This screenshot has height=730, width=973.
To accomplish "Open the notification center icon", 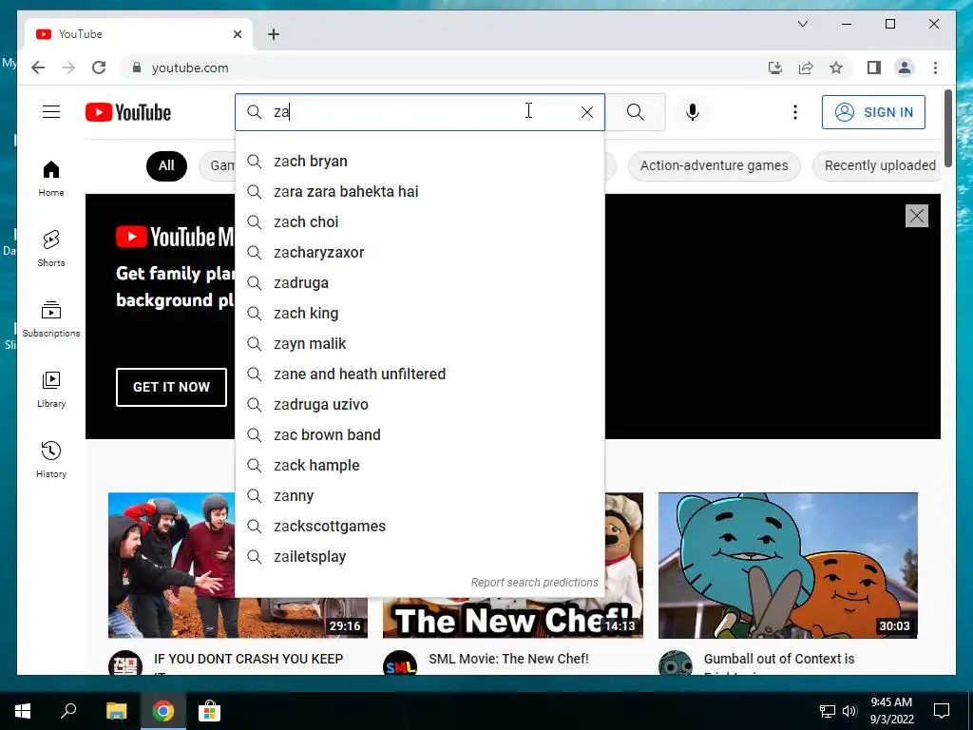I will pos(942,711).
